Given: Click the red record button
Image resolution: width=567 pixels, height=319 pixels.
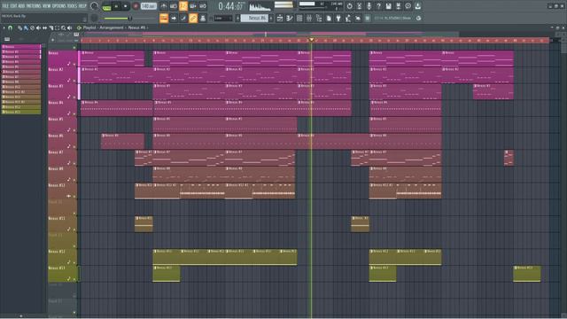Looking at the screenshot, I should pos(136,6).
